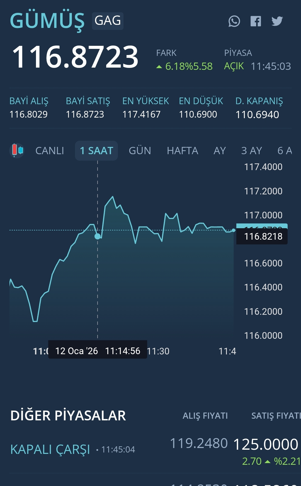Image resolution: width=301 pixels, height=486 pixels.
Task: Share silver price via WhatsApp icon
Action: pyautogui.click(x=234, y=21)
